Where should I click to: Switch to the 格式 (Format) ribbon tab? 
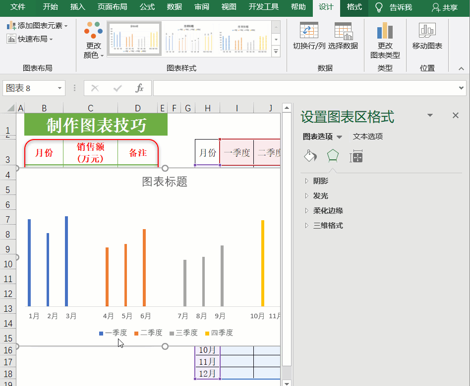point(354,7)
